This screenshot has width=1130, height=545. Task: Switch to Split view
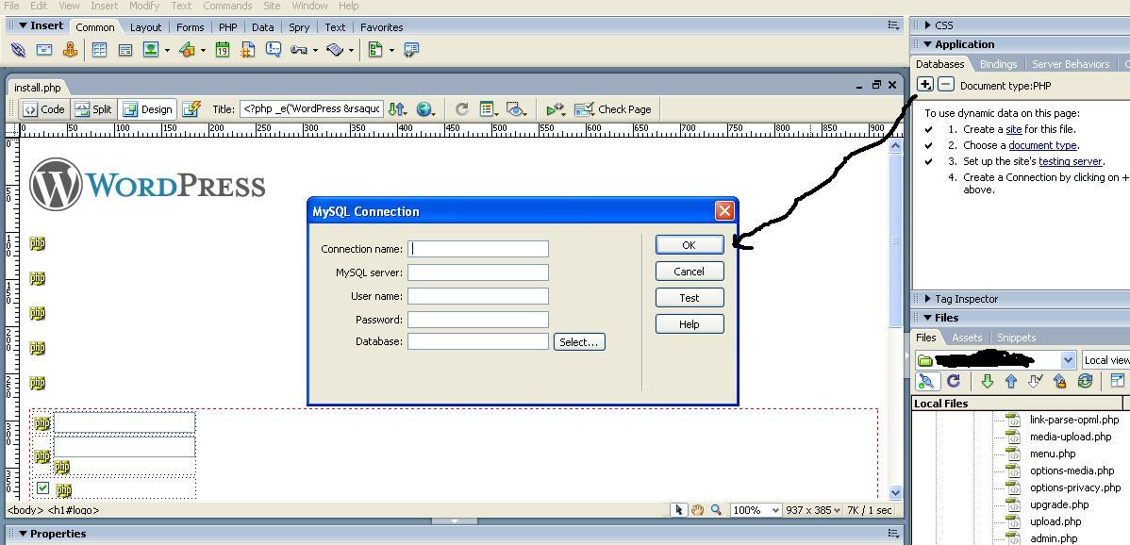point(93,109)
